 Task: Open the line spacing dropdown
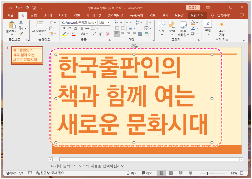(x=139, y=22)
